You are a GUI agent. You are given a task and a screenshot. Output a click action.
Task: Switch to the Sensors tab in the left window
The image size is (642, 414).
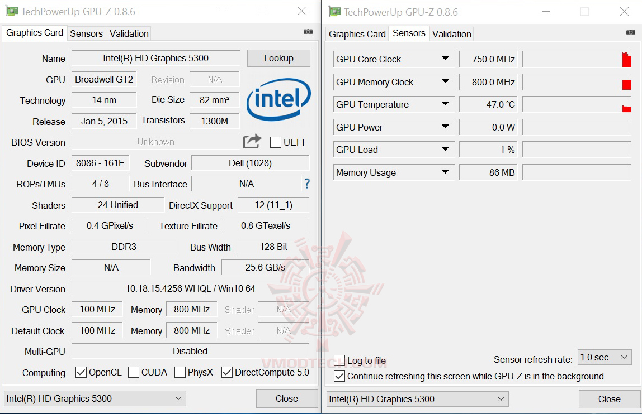point(86,33)
